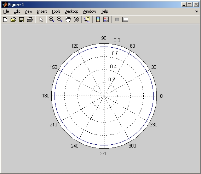Open the Insert menu
This screenshot has height=174, width=201.
click(42, 11)
